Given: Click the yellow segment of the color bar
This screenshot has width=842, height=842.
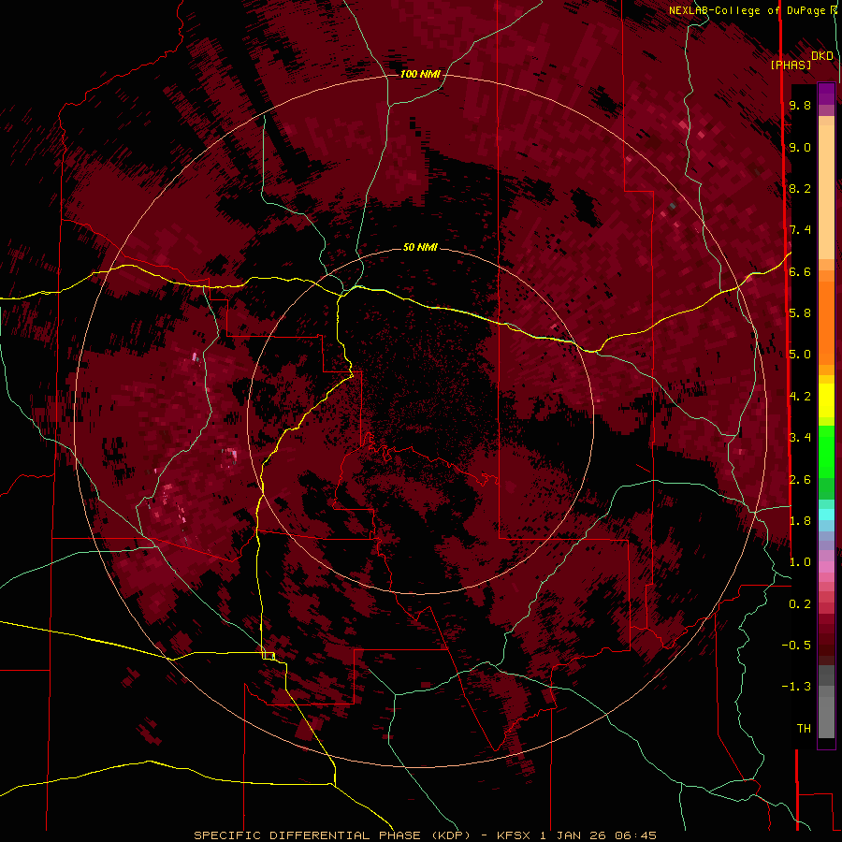Looking at the screenshot, I should click(x=826, y=400).
